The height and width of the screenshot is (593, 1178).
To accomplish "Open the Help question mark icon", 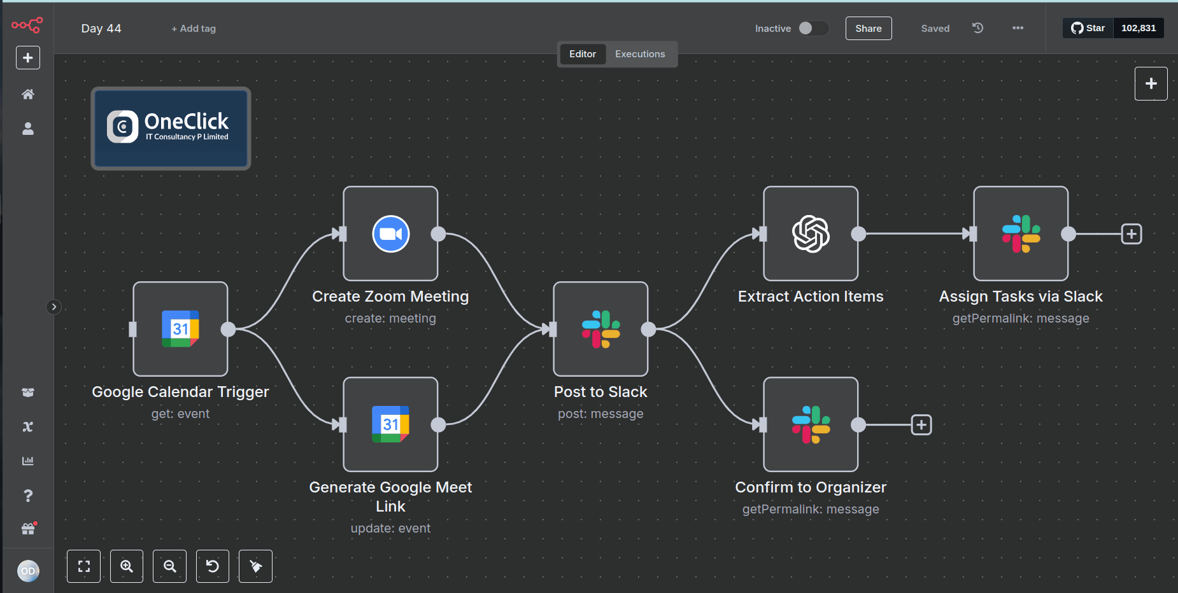I will click(x=28, y=496).
